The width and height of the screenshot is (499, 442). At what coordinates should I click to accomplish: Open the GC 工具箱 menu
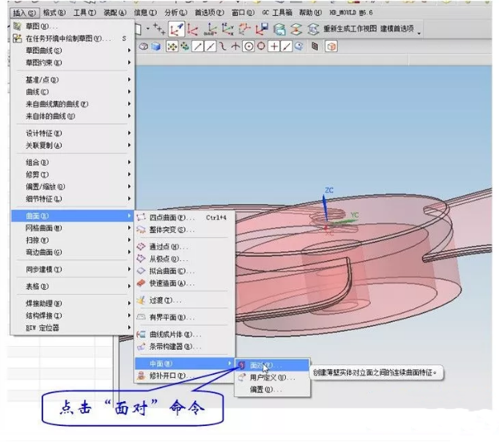[277, 13]
